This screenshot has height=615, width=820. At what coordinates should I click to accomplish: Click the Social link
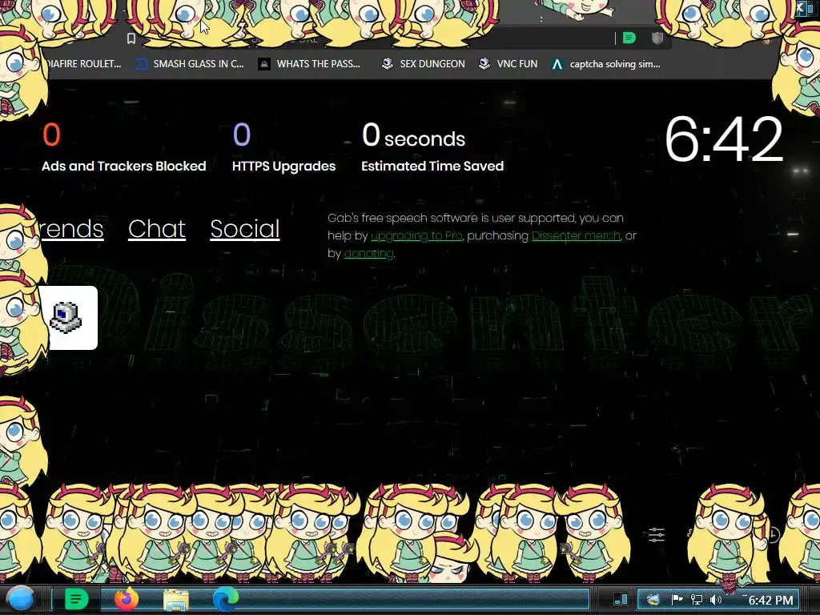tap(245, 229)
